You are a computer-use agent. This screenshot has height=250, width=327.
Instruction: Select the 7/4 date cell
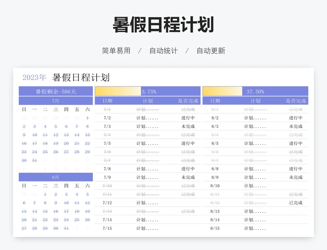(x=107, y=135)
